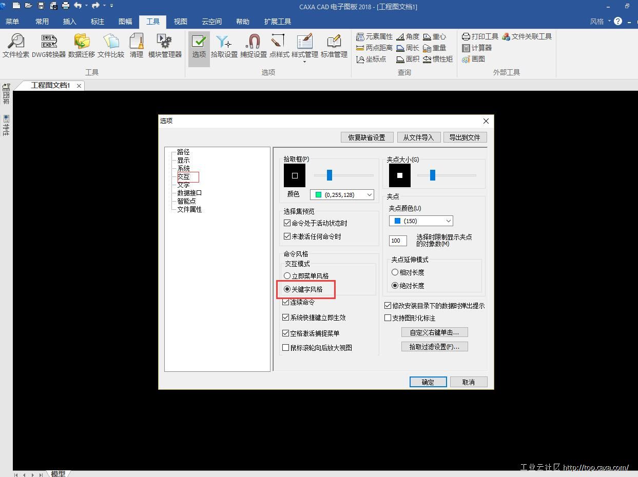This screenshot has height=477, width=638.
Task: Expand the quick access toolbar customize arrow
Action: coord(112,6)
